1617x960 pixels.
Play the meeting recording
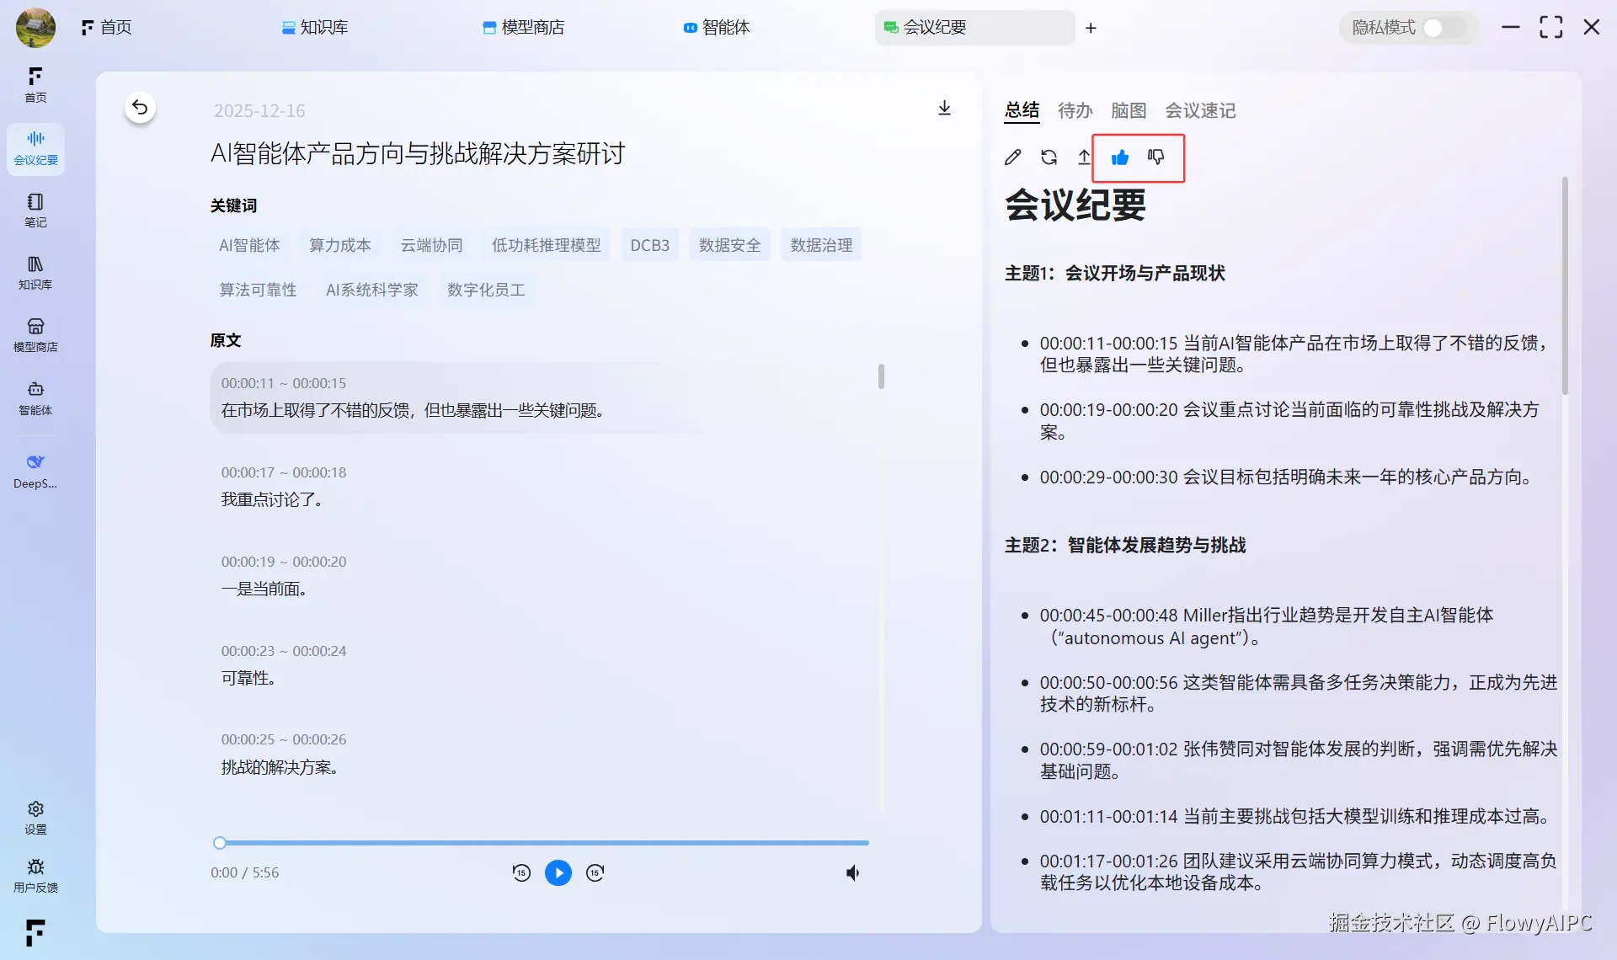(558, 872)
